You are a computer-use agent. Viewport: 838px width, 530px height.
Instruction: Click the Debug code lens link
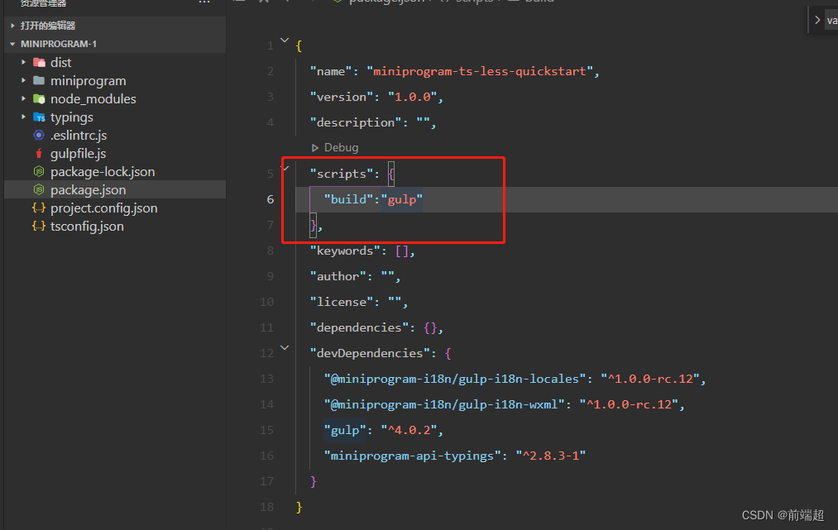click(x=341, y=147)
